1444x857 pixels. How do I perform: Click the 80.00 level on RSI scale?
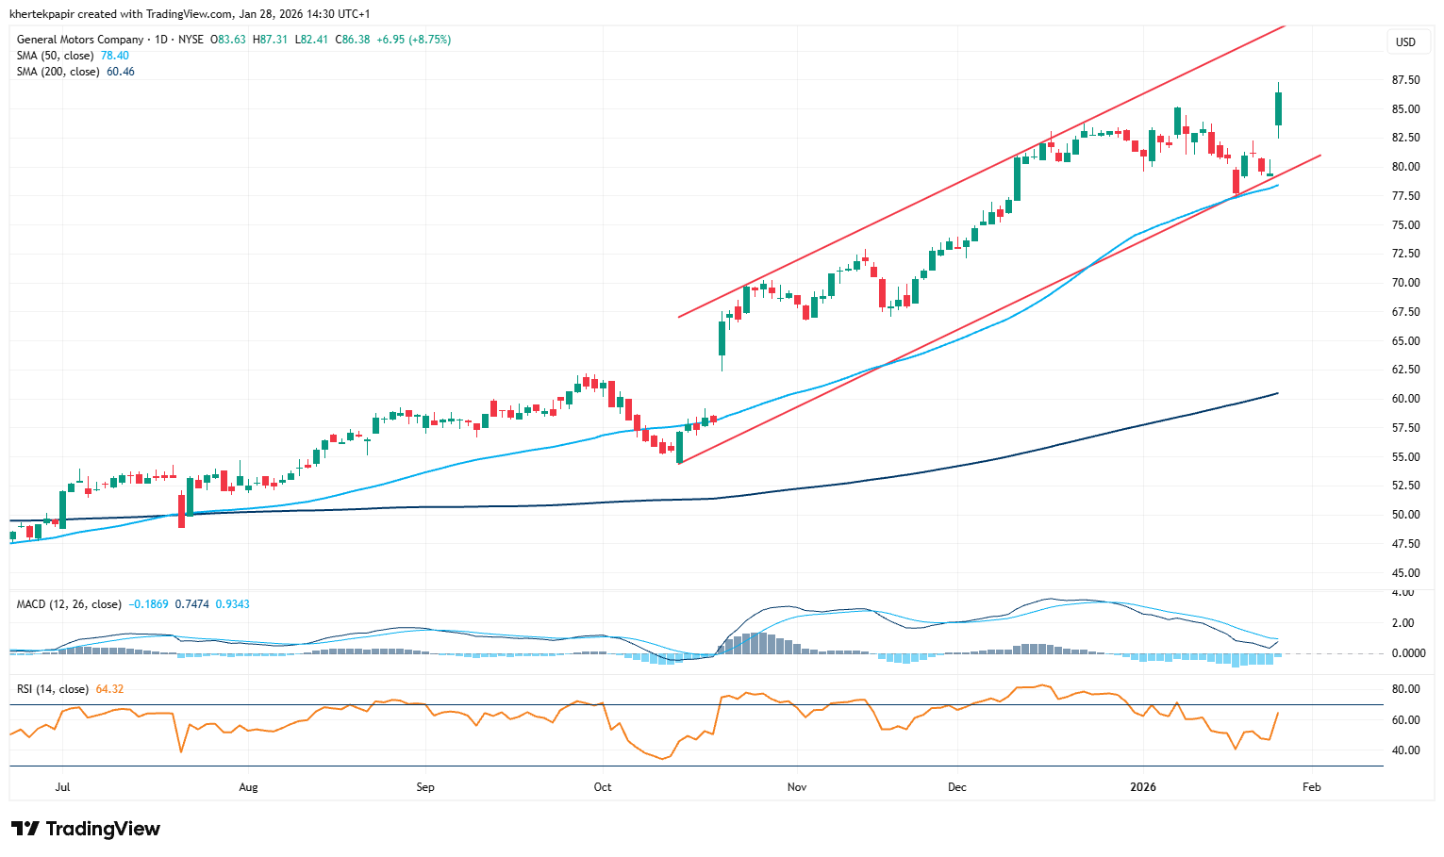pyautogui.click(x=1405, y=689)
